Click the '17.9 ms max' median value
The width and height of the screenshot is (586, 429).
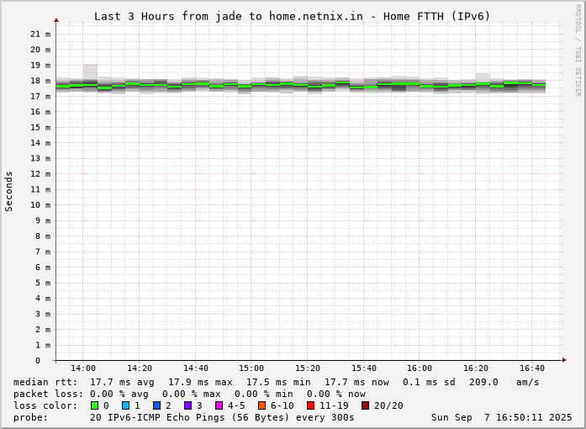[200, 382]
